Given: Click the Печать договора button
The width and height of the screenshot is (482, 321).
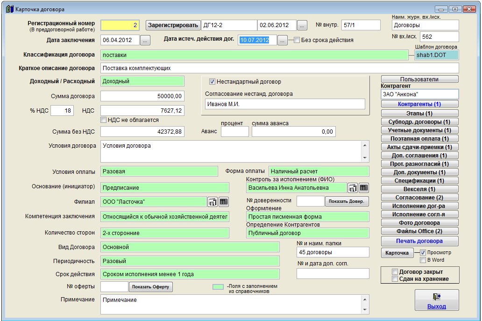Looking at the screenshot, I should (x=419, y=241).
